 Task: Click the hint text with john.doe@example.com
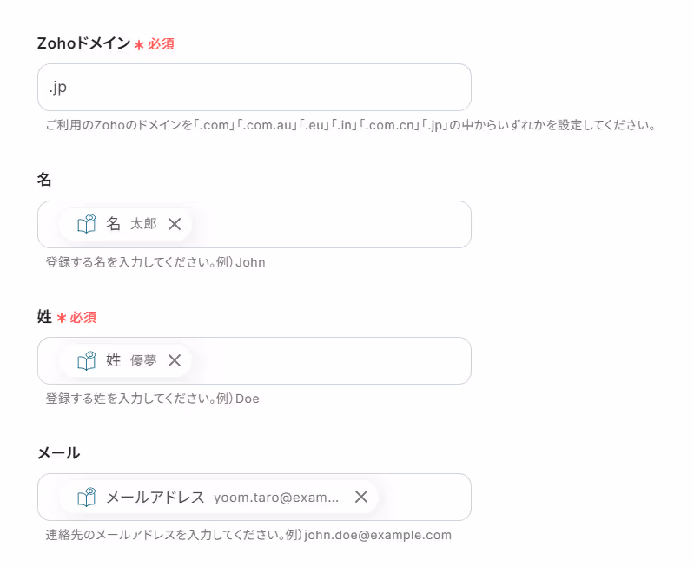click(x=248, y=535)
